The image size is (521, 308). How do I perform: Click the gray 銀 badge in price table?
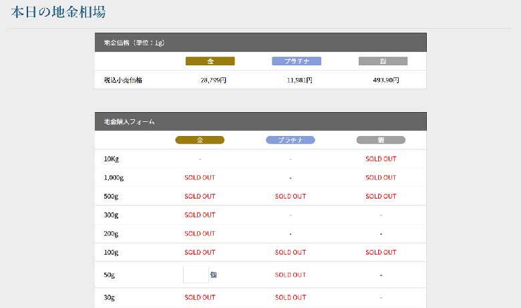tap(383, 61)
